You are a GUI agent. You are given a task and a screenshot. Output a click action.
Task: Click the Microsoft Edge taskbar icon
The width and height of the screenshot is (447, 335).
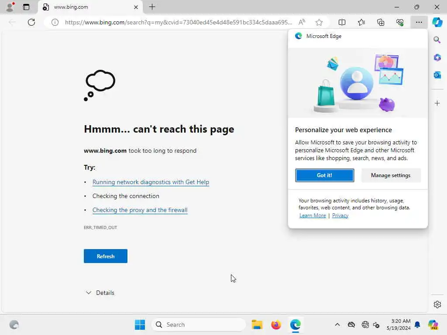click(296, 325)
